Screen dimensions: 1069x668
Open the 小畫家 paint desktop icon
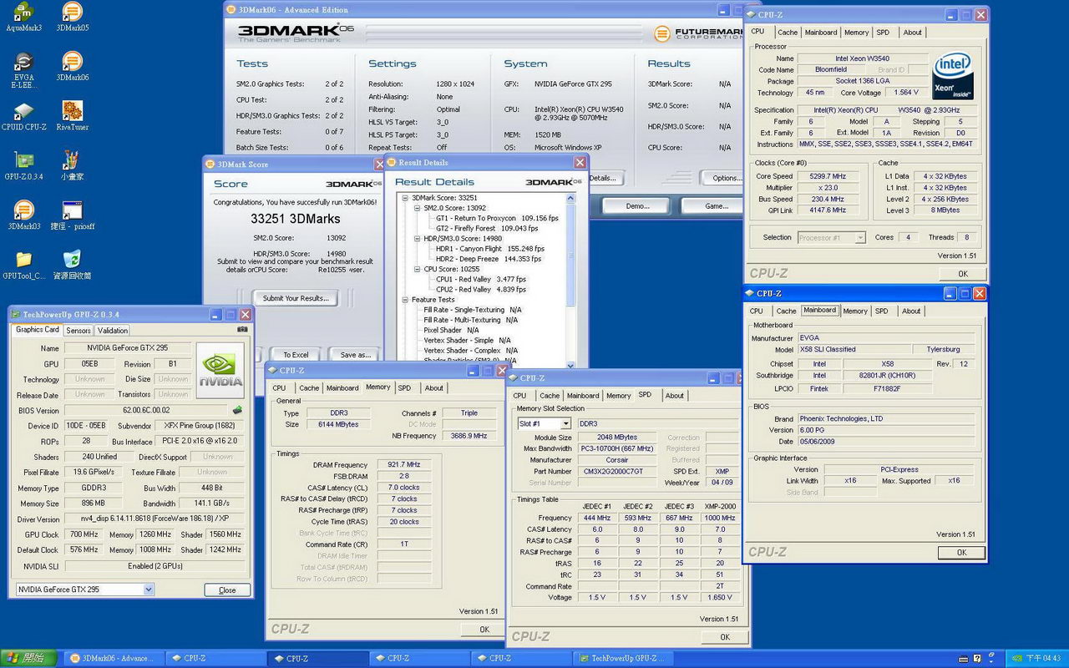(x=73, y=166)
